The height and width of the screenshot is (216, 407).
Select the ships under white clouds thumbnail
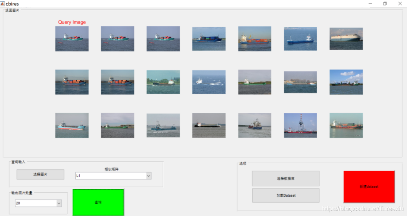(x=346, y=82)
